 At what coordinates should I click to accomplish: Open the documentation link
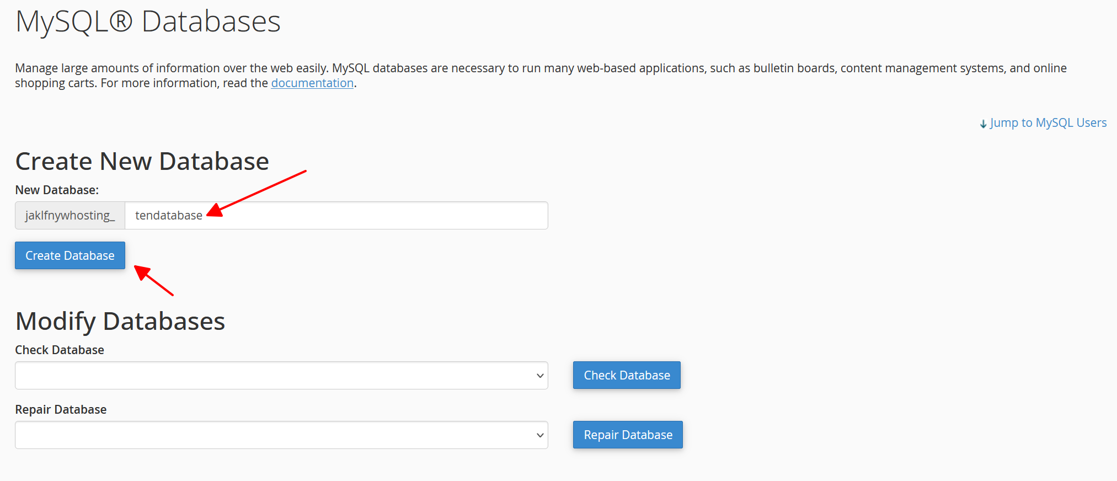coord(312,83)
